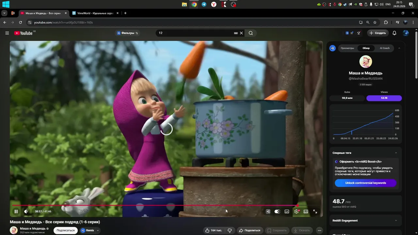Open the Windows Start button

[x=6, y=4]
